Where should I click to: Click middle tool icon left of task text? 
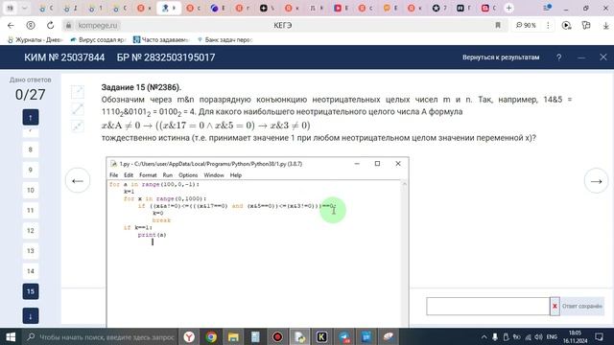click(x=78, y=109)
